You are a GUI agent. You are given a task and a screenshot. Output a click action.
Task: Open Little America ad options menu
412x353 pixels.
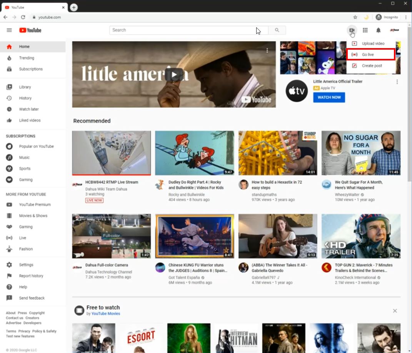(397, 82)
